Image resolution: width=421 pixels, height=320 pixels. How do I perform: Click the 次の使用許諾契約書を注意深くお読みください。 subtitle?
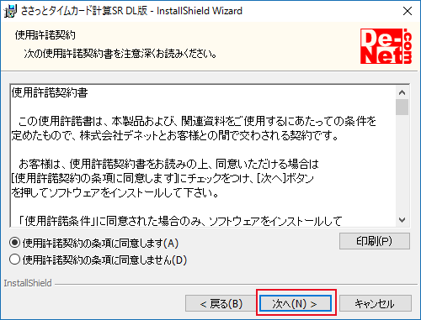(120, 53)
